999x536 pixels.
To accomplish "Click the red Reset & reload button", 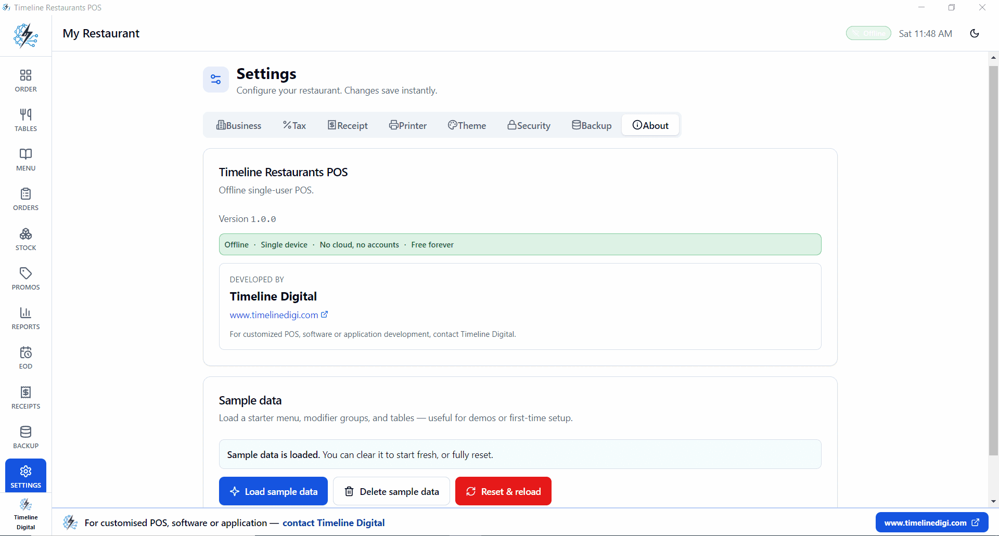I will (x=503, y=491).
